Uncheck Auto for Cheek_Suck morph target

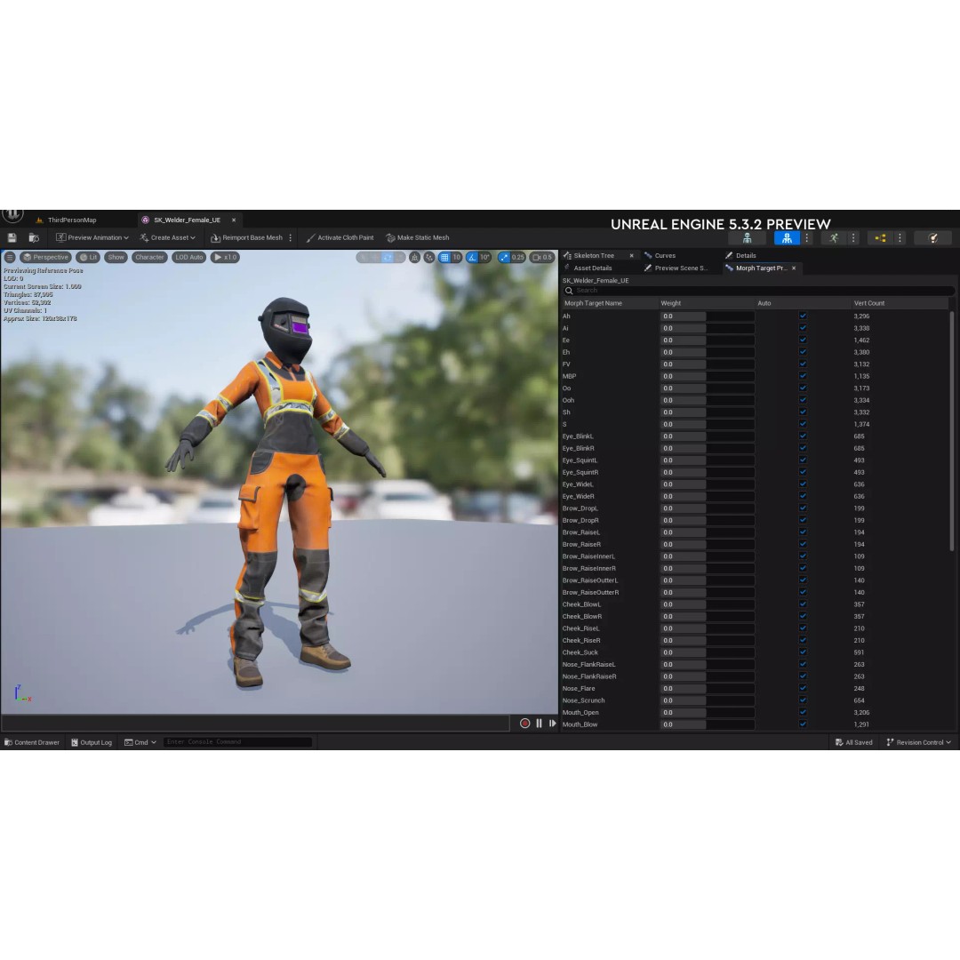(x=803, y=652)
